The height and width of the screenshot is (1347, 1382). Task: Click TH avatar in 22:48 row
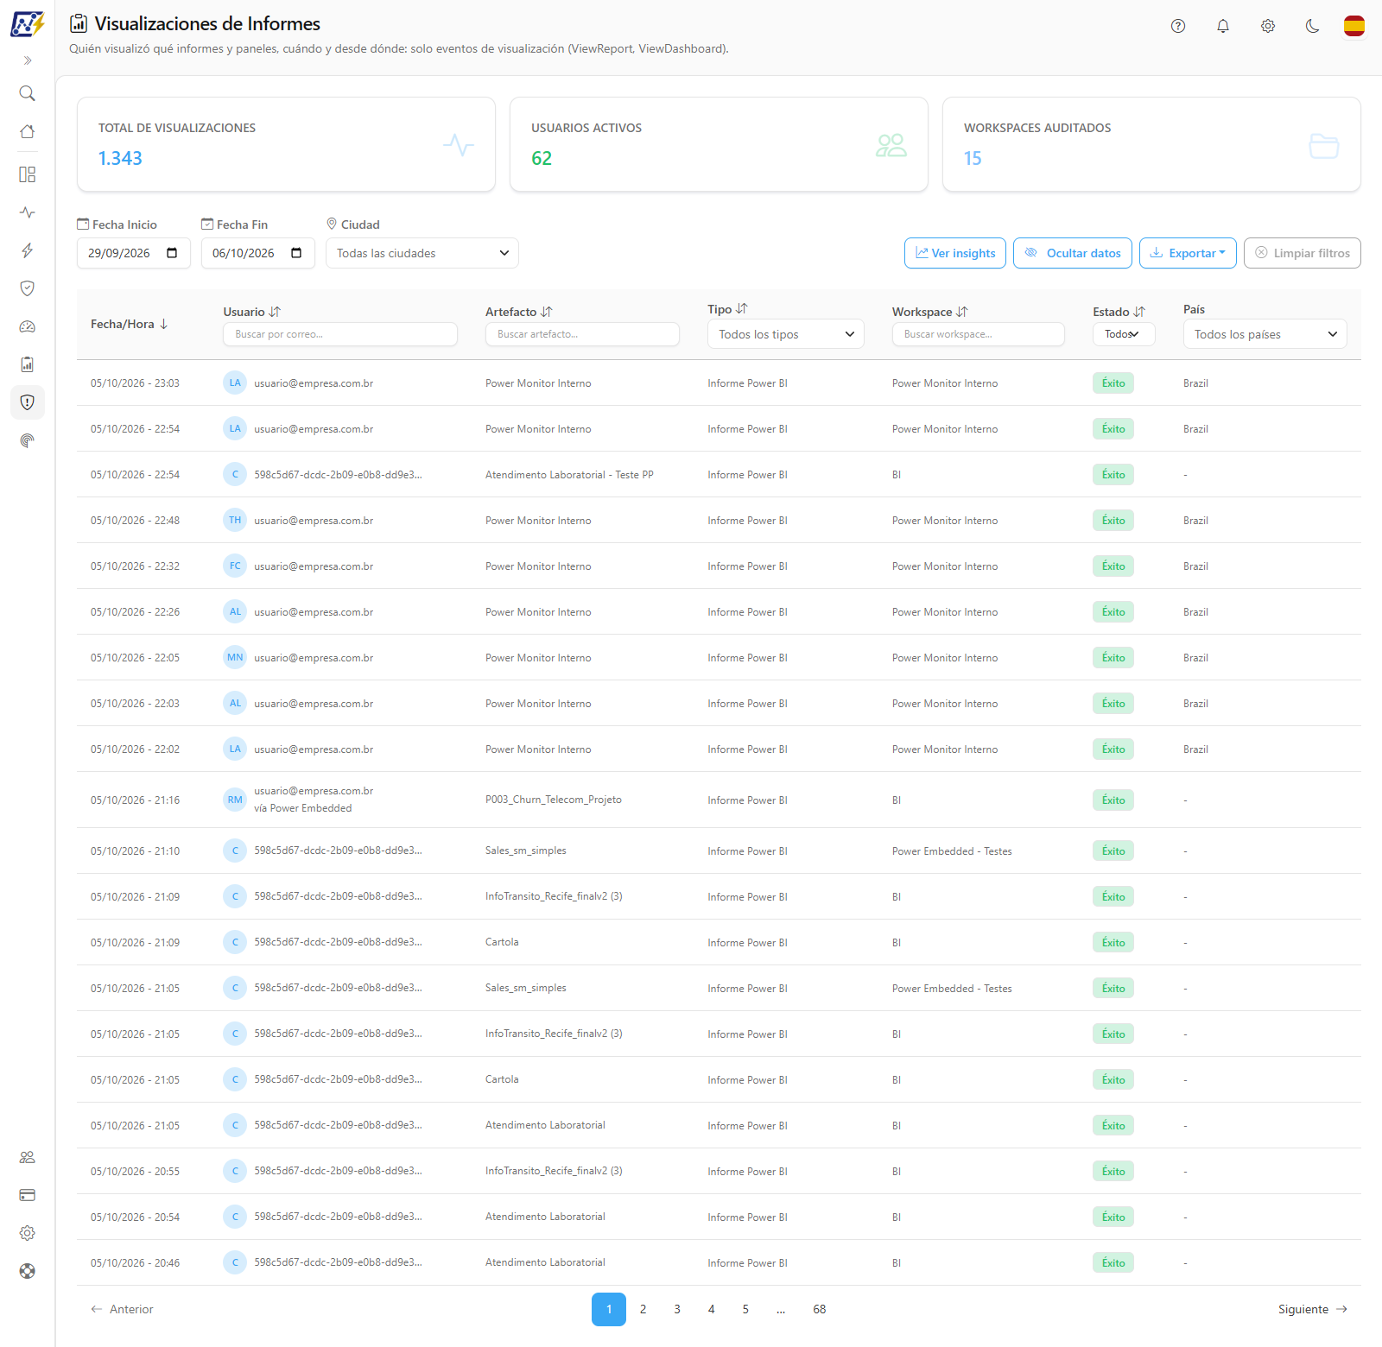click(x=235, y=520)
